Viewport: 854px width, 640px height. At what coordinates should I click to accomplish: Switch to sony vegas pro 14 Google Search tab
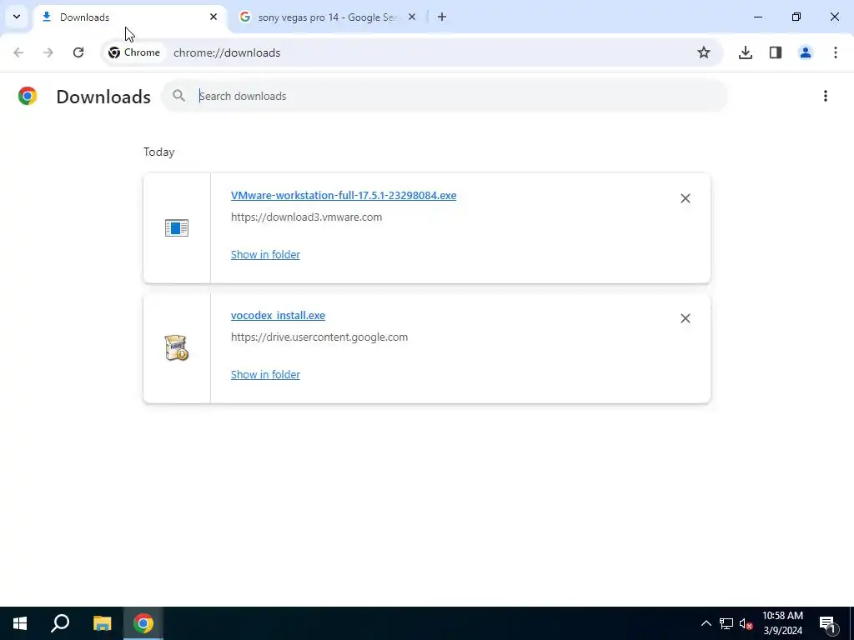point(327,17)
